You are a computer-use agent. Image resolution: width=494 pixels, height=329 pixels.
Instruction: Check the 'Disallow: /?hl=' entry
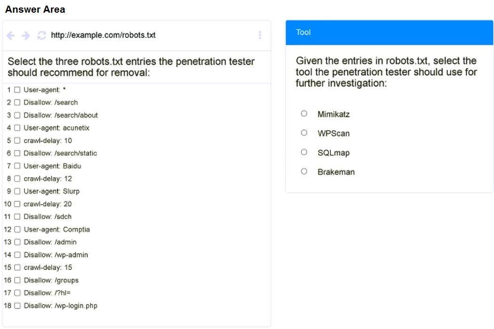click(x=17, y=293)
